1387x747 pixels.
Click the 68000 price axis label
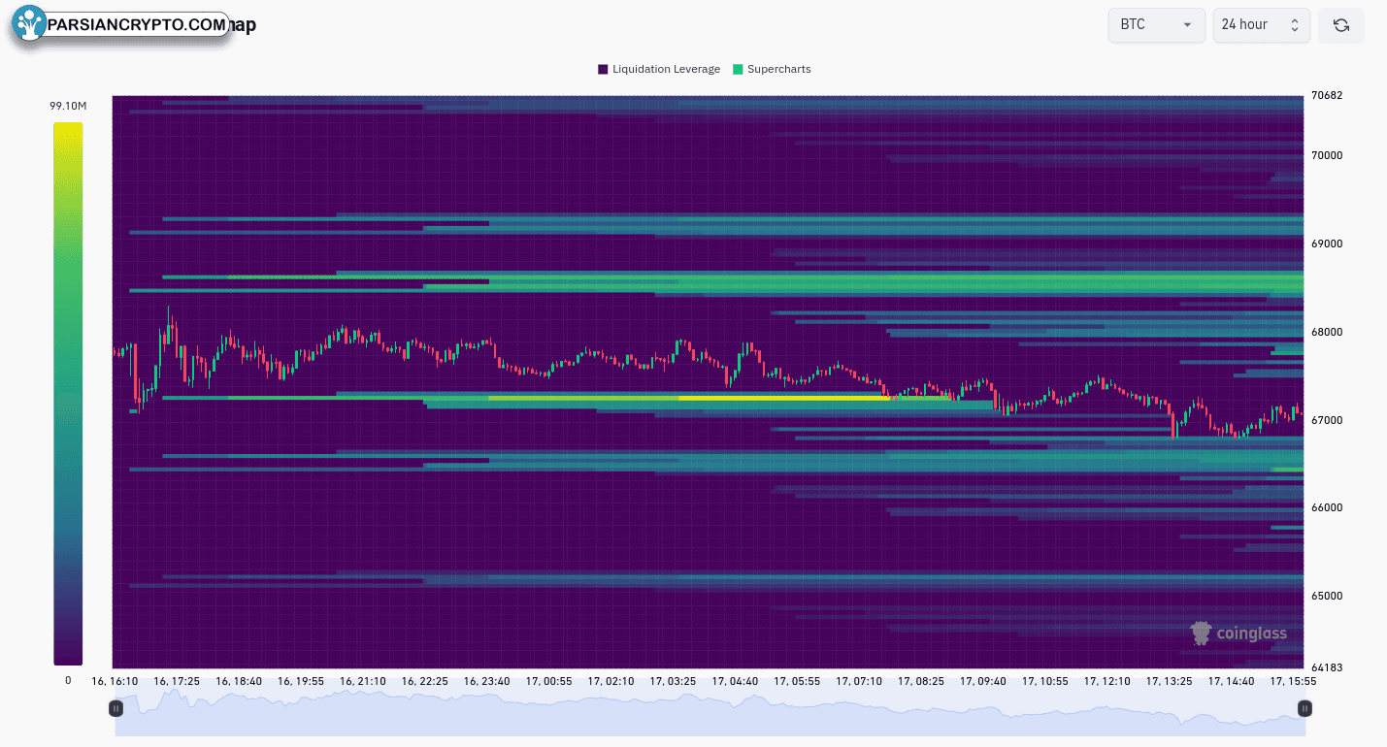1326,332
